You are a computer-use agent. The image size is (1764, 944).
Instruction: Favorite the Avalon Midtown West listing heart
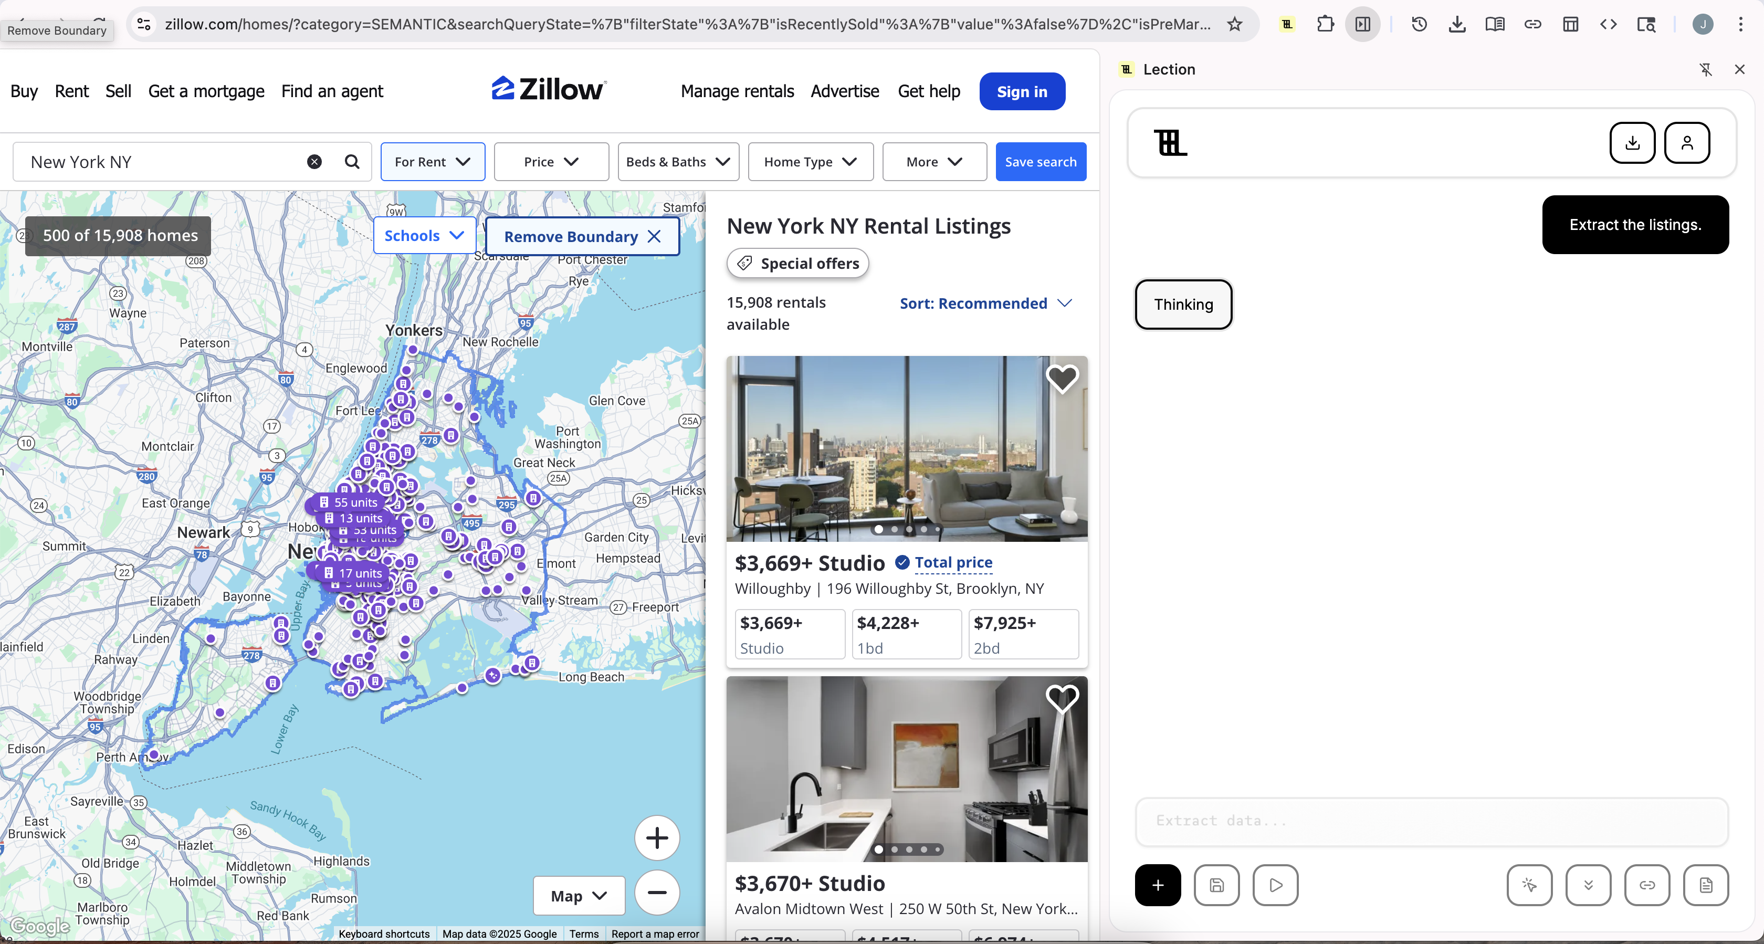point(1062,698)
